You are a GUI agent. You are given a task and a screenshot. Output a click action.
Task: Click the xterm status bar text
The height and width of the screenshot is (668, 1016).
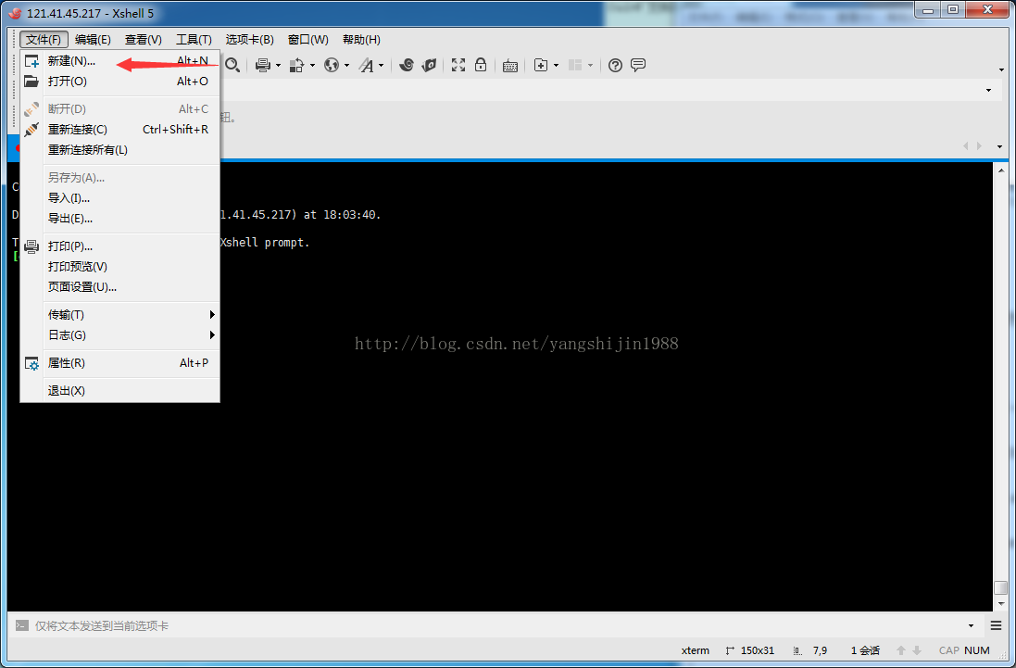point(696,650)
